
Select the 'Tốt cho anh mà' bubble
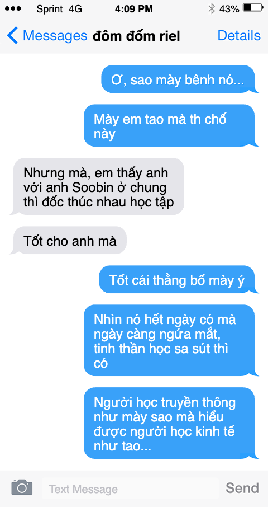[70, 240]
